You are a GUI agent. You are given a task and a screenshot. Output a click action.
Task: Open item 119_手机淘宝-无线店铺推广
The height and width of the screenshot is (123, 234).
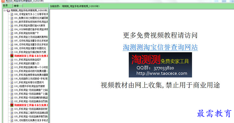pyautogui.click(x=31, y=90)
